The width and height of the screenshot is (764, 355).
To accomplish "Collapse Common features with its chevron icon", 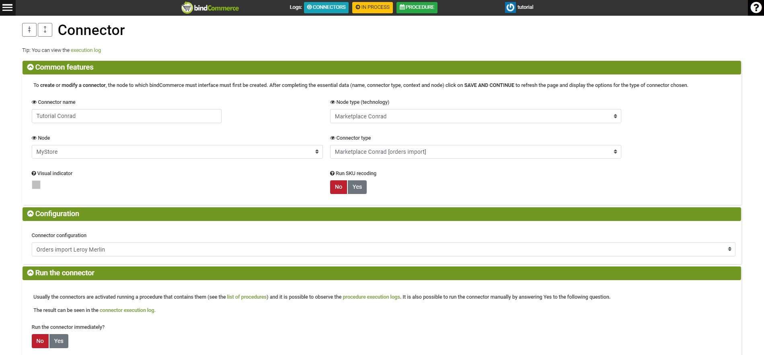I will tap(31, 67).
